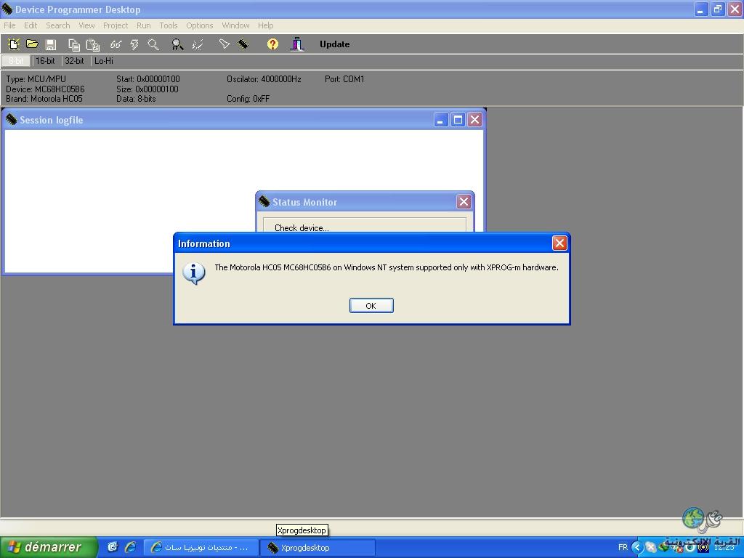Click the FF magnifier Blank Check icon
The image size is (744, 558).
tap(177, 44)
